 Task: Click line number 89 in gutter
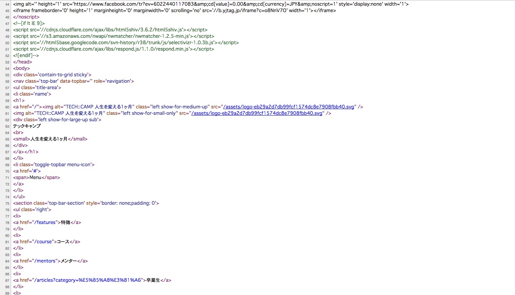(7, 293)
